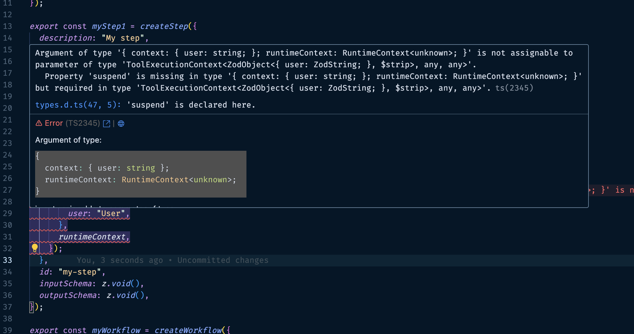This screenshot has width=634, height=334.
Task: Open the TS2345 external link icon
Action: (x=106, y=123)
